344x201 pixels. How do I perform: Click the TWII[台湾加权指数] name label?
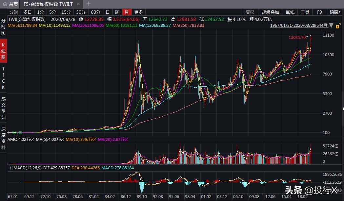pyautogui.click(x=27, y=19)
